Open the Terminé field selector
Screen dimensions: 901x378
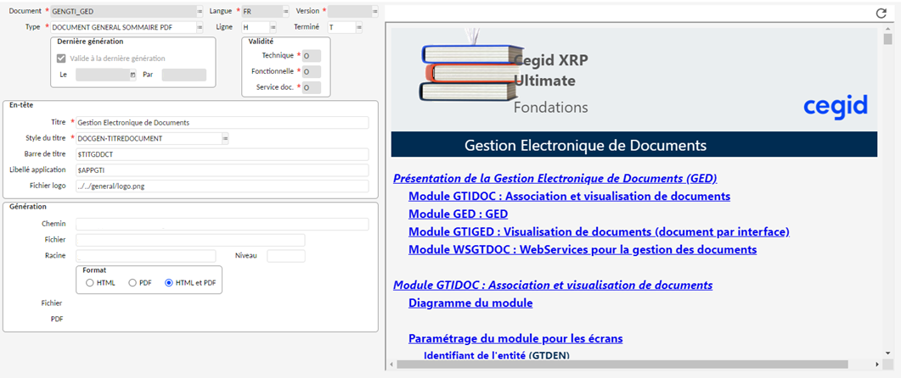click(359, 27)
